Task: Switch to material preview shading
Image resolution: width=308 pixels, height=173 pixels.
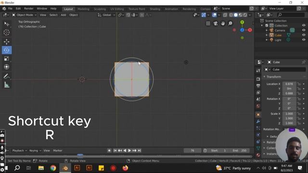Action: tap(241, 15)
